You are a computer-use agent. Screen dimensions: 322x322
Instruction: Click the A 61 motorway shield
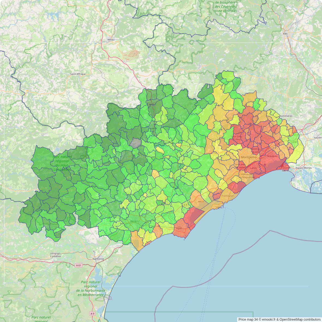pyautogui.click(x=79, y=265)
